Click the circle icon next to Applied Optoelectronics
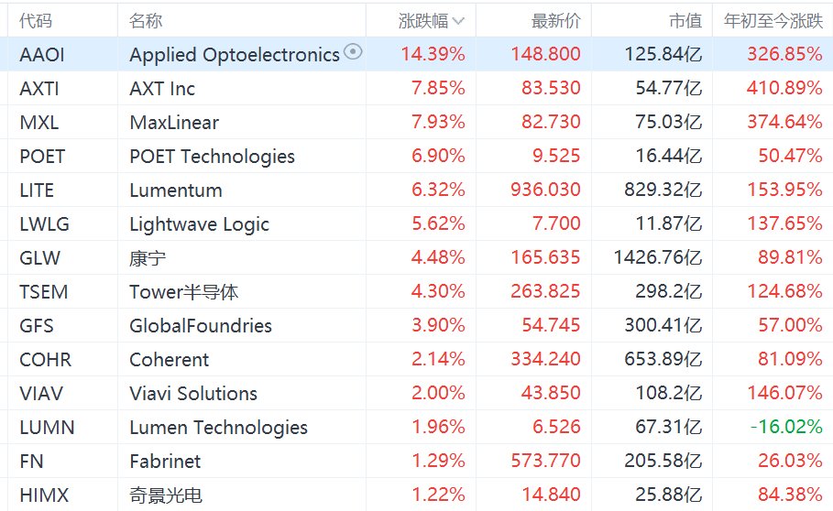833x511 pixels. point(353,51)
